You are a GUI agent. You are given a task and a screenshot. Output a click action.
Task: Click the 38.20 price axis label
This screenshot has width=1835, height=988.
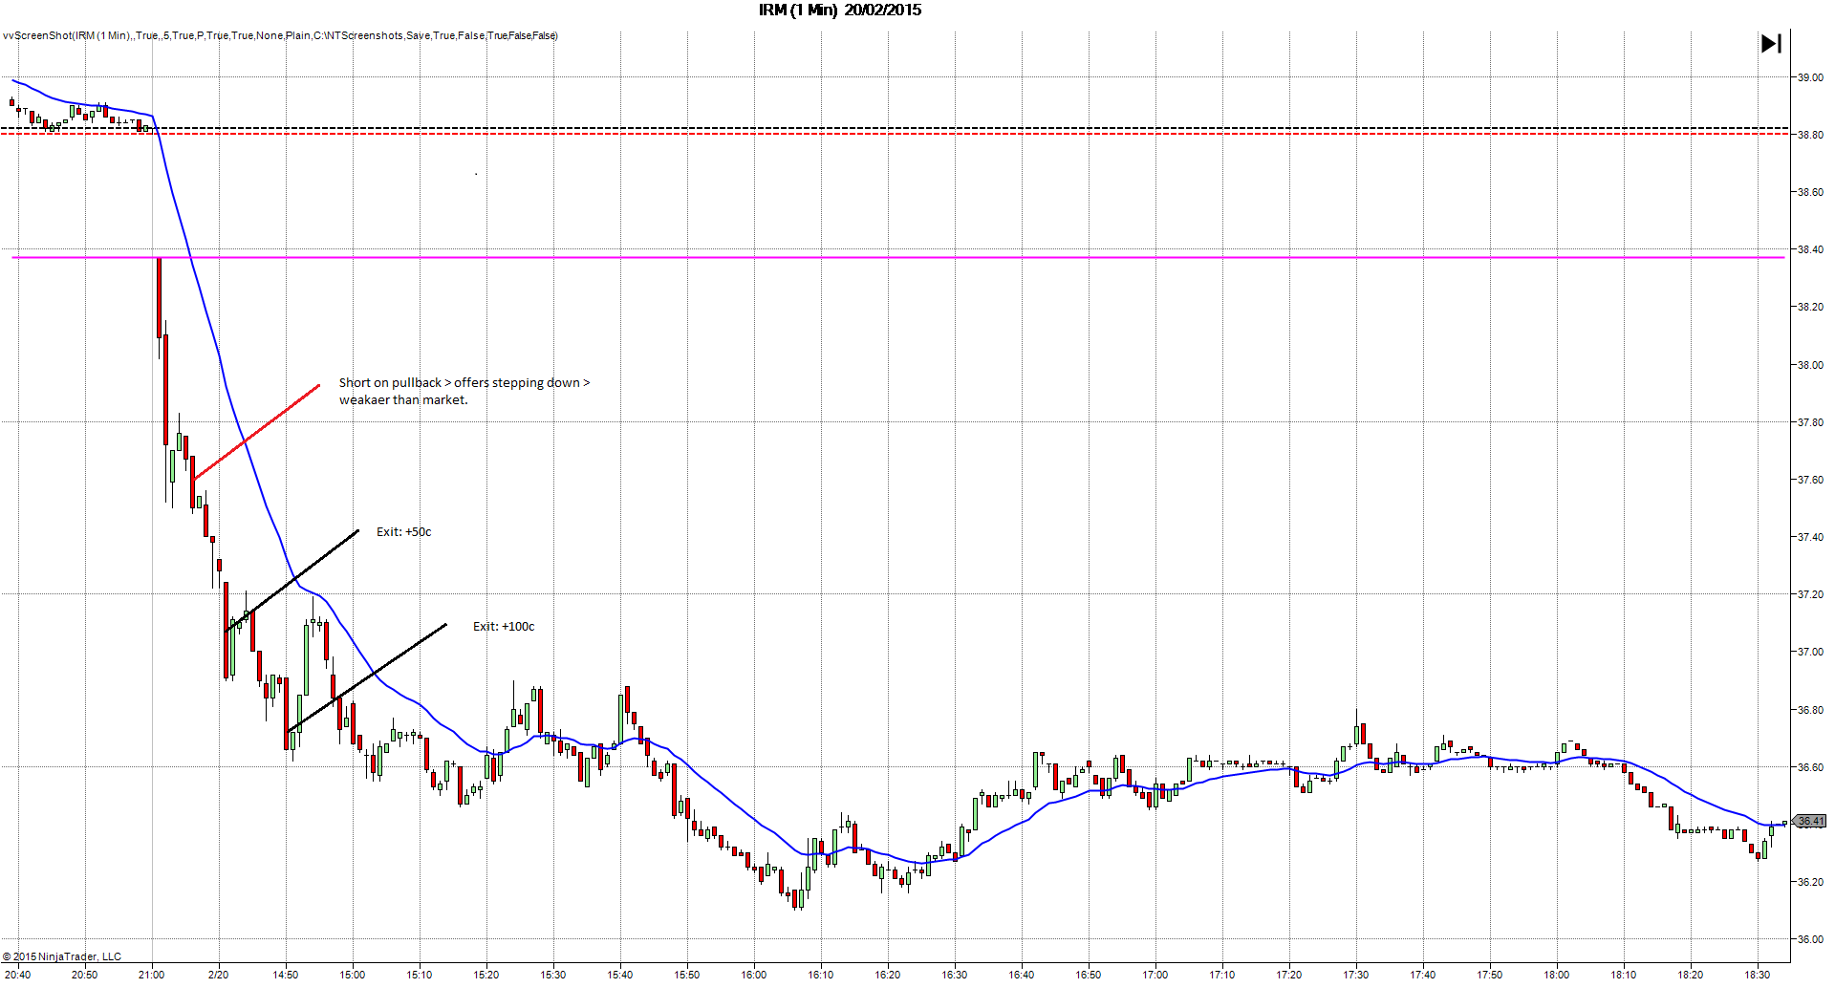(x=1810, y=307)
